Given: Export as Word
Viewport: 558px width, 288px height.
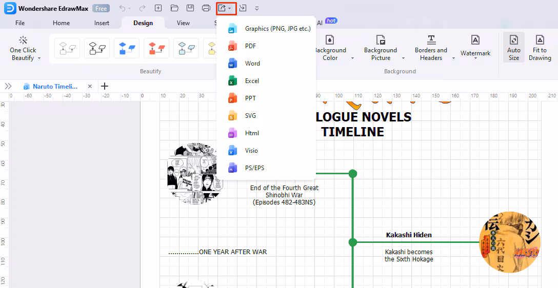Looking at the screenshot, I should click(x=266, y=64).
